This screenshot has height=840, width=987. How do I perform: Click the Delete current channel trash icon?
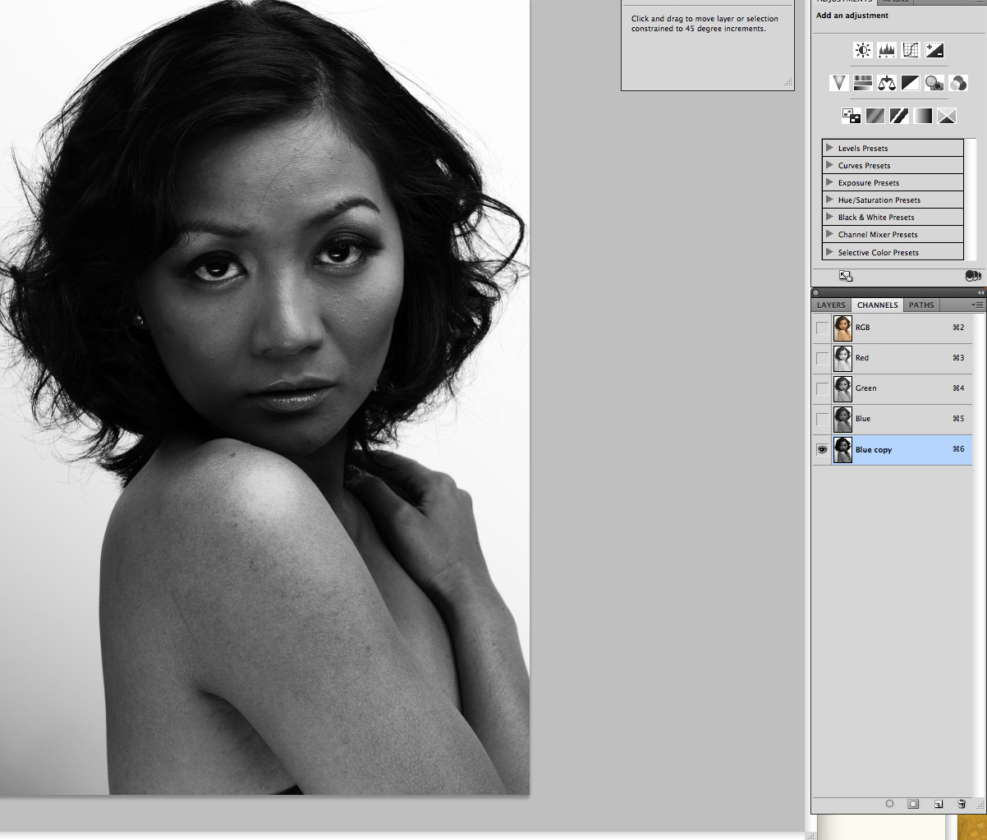point(962,805)
